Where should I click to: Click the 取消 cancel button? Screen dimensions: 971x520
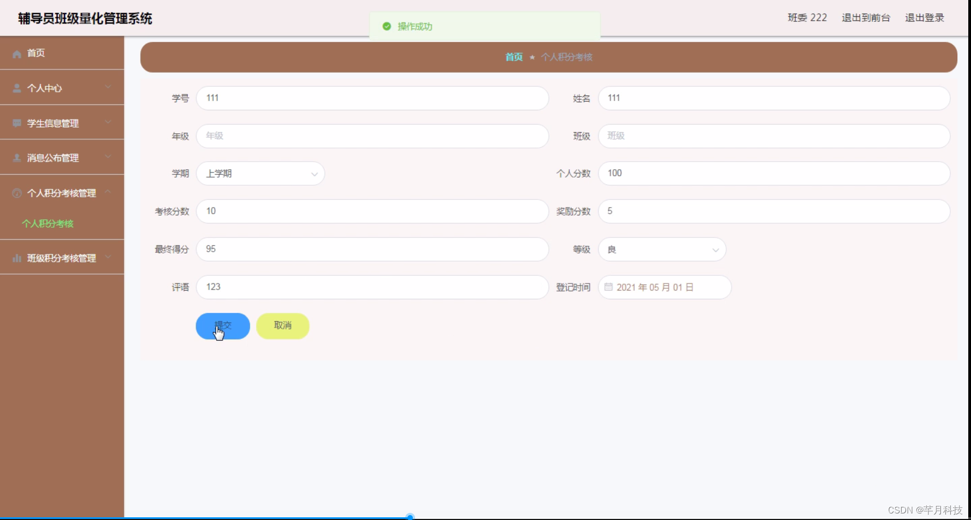[x=282, y=326]
